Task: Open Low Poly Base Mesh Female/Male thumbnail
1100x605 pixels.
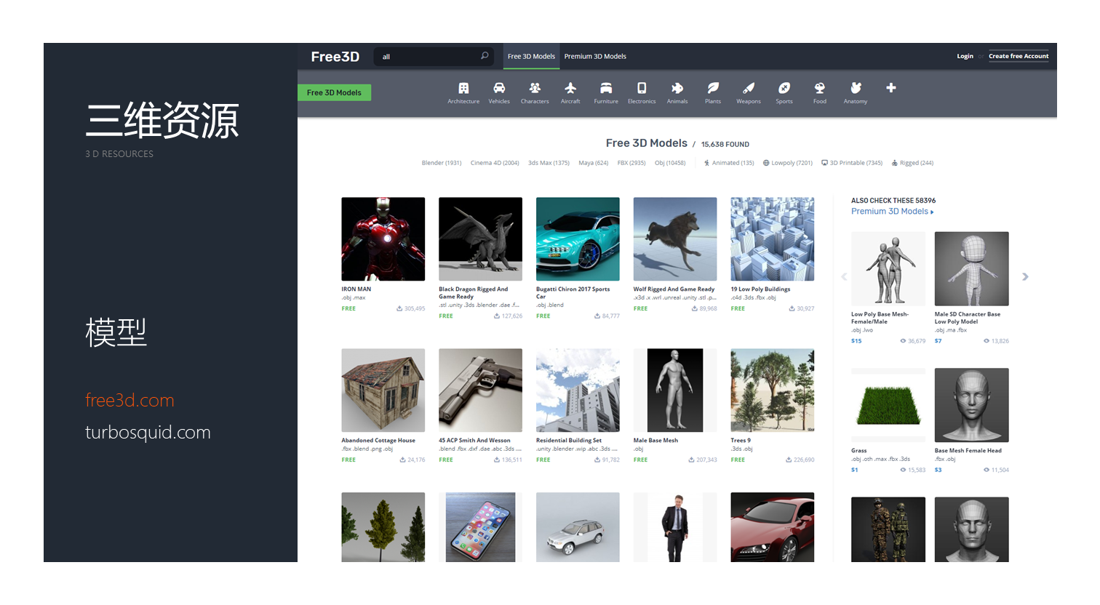Action: (x=888, y=269)
